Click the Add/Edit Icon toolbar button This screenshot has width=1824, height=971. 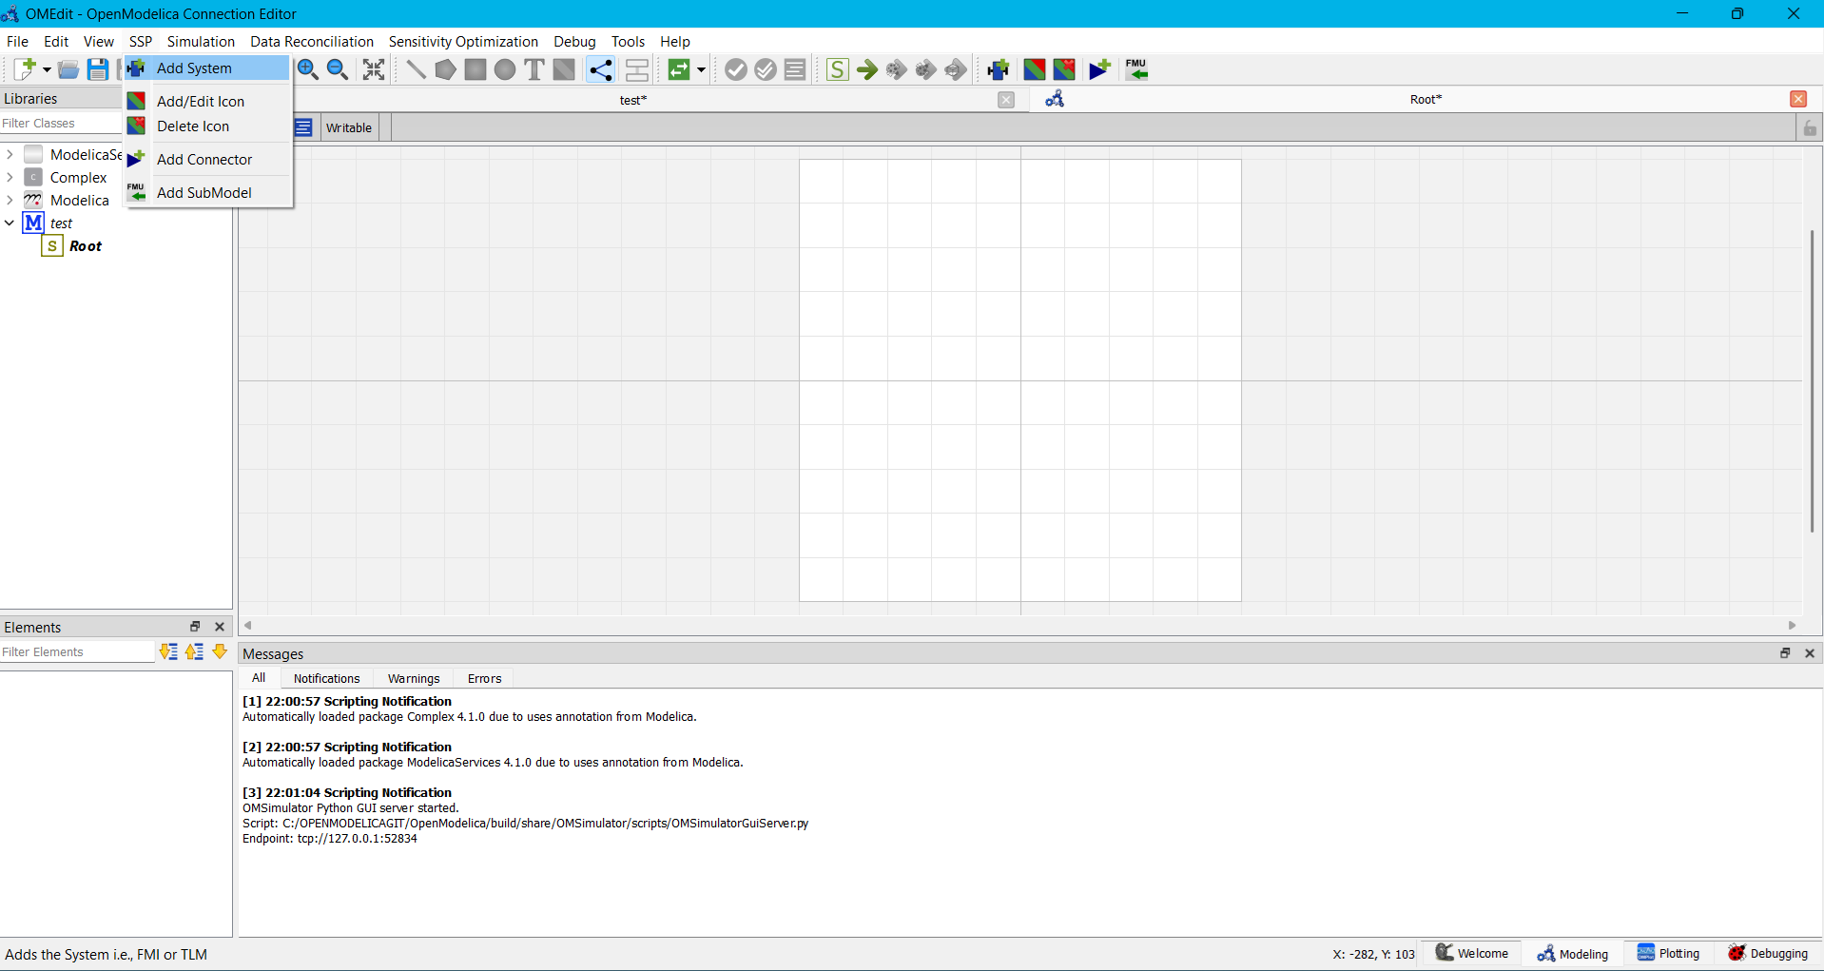(1035, 69)
